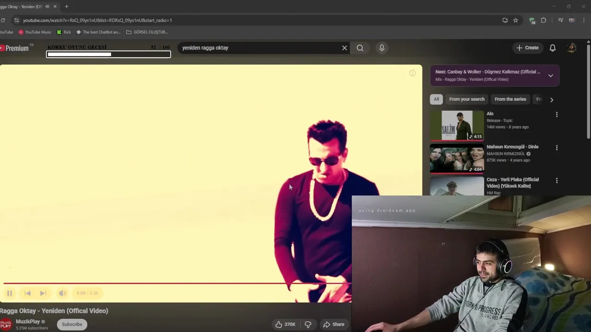Open the MuzikPlay channel name link
This screenshot has height=332, width=591.
28,321
